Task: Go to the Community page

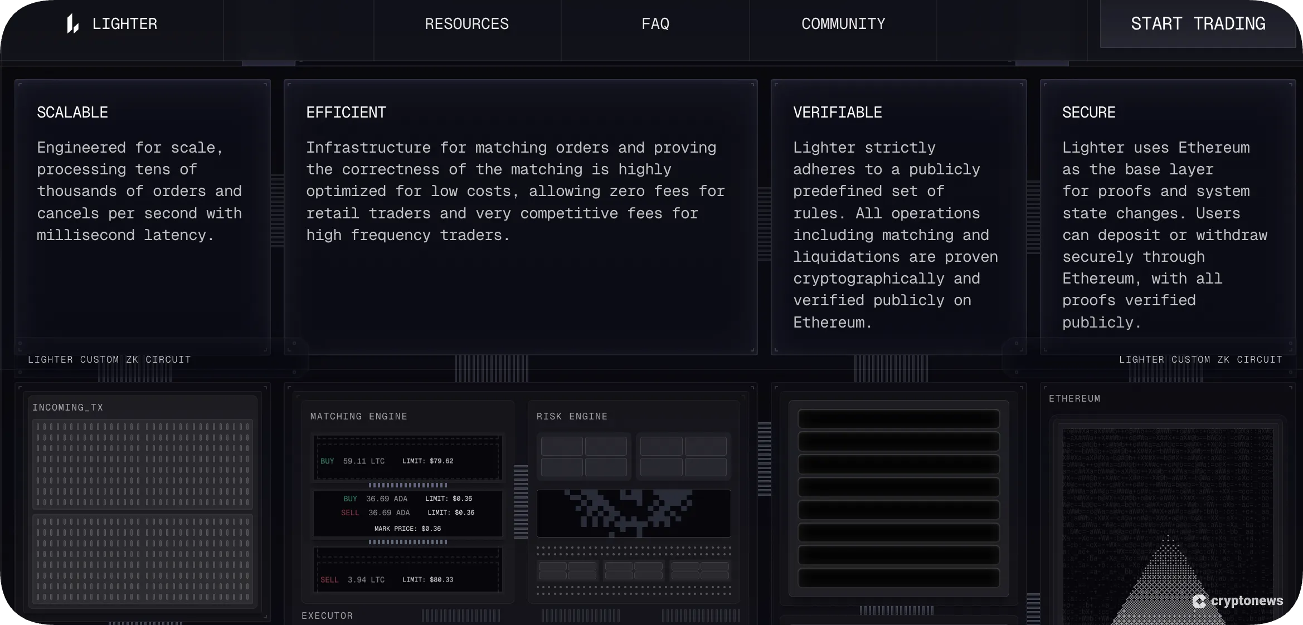Action: point(843,24)
